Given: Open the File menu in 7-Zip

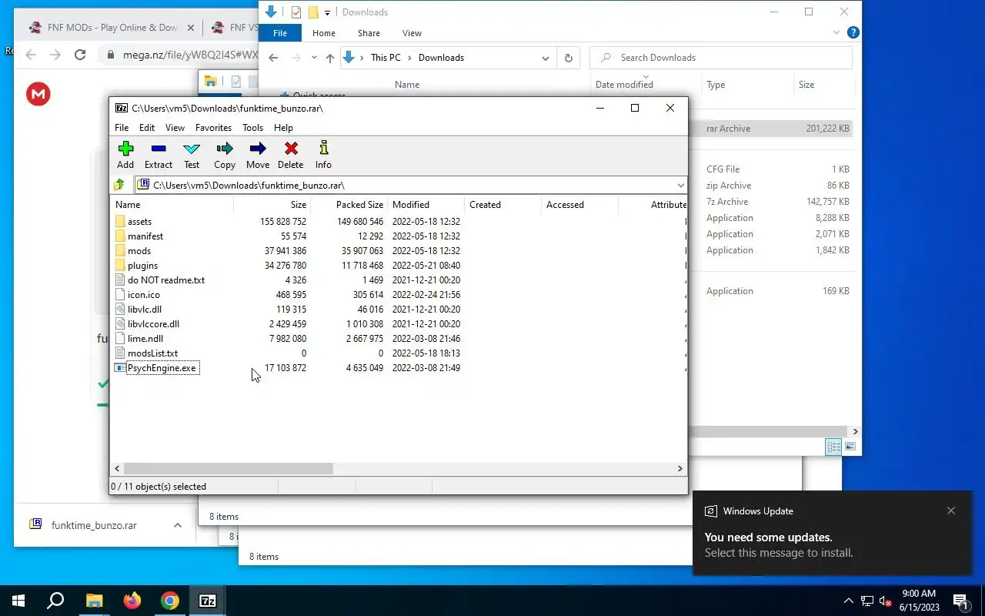Looking at the screenshot, I should coord(122,128).
